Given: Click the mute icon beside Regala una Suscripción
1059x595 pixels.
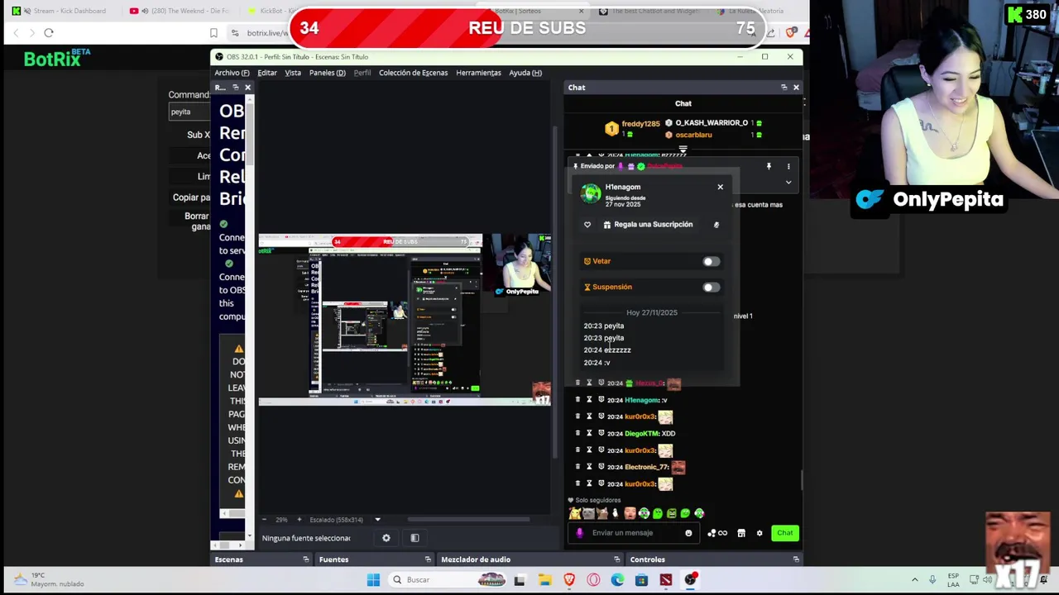Looking at the screenshot, I should [716, 225].
